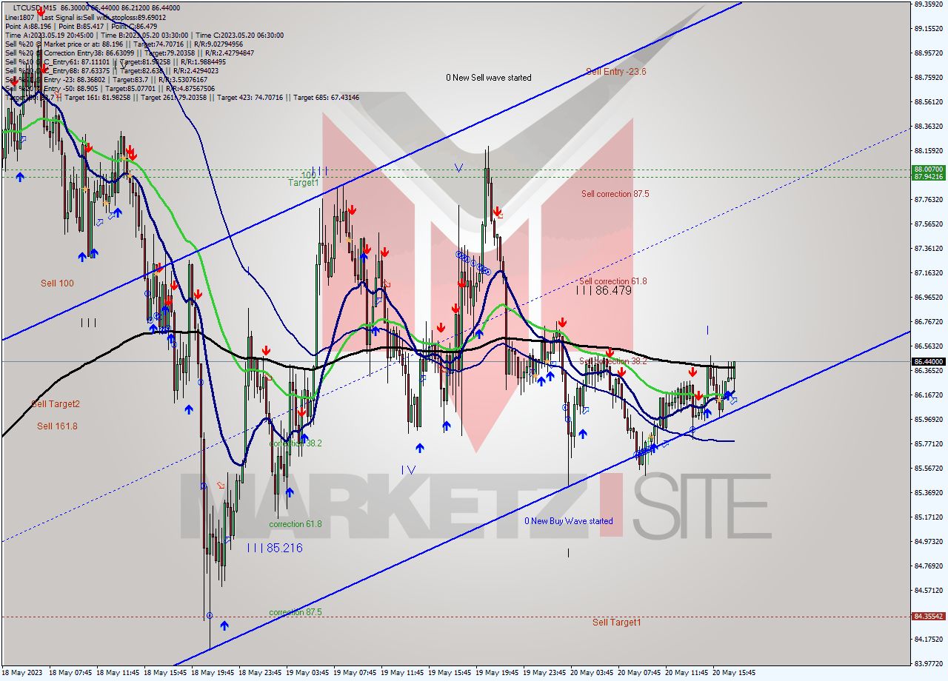Click the '19 May 11:45' time axis label

(402, 673)
